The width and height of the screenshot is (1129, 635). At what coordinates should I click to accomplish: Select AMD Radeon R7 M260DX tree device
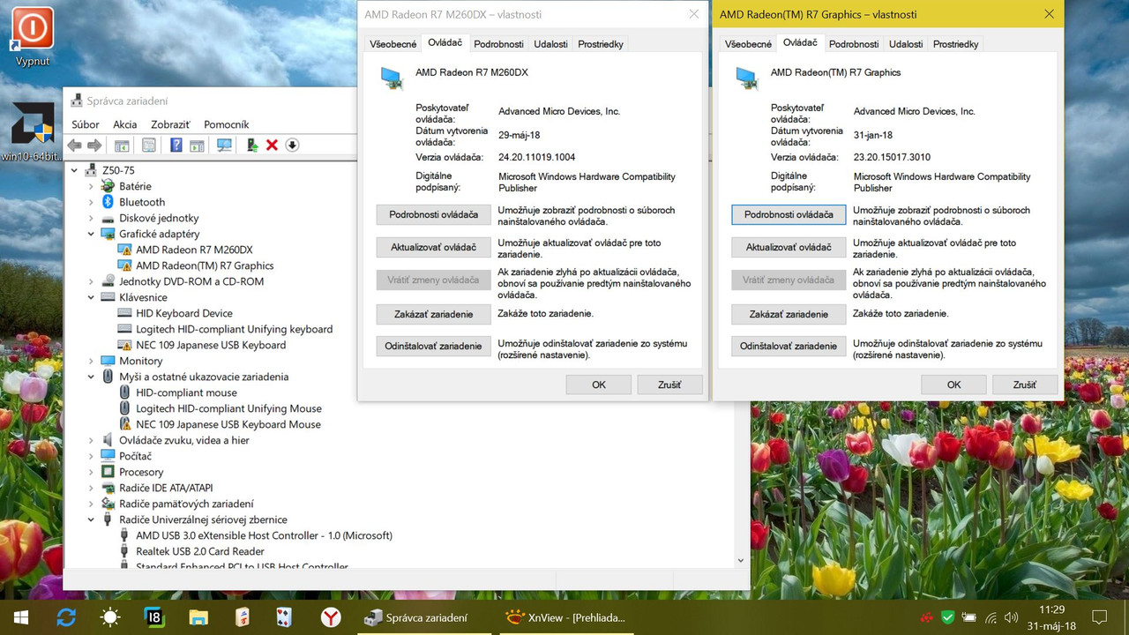point(193,250)
